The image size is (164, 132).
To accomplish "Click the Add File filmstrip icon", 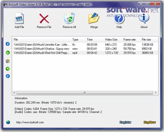I will [19, 18].
